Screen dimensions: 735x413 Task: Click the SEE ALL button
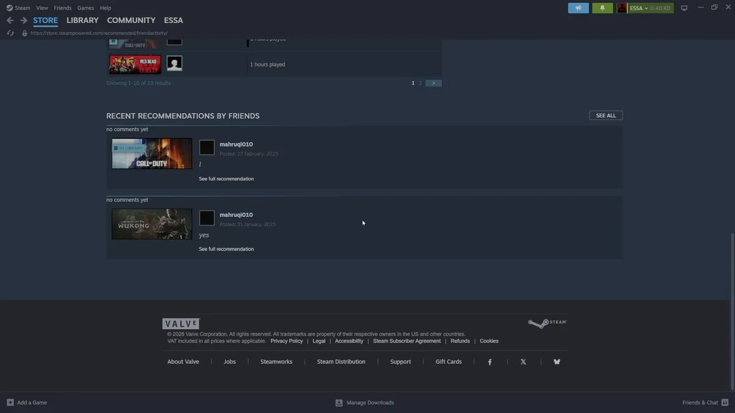[606, 115]
